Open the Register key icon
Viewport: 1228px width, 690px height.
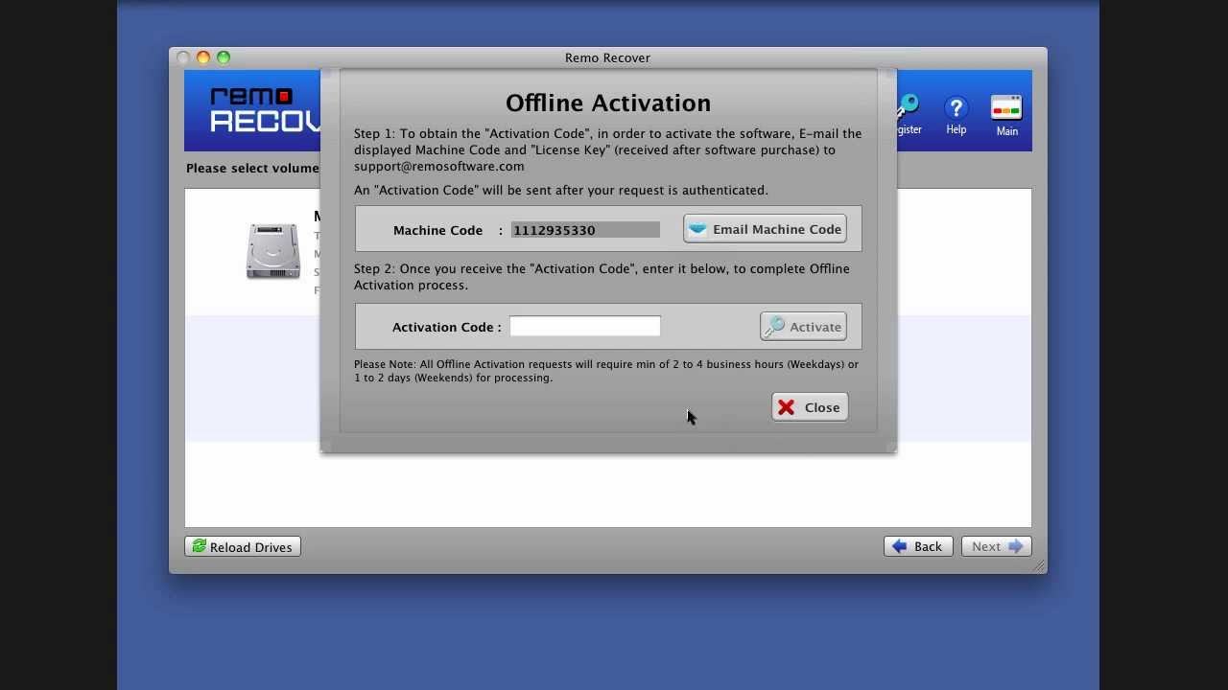point(909,115)
